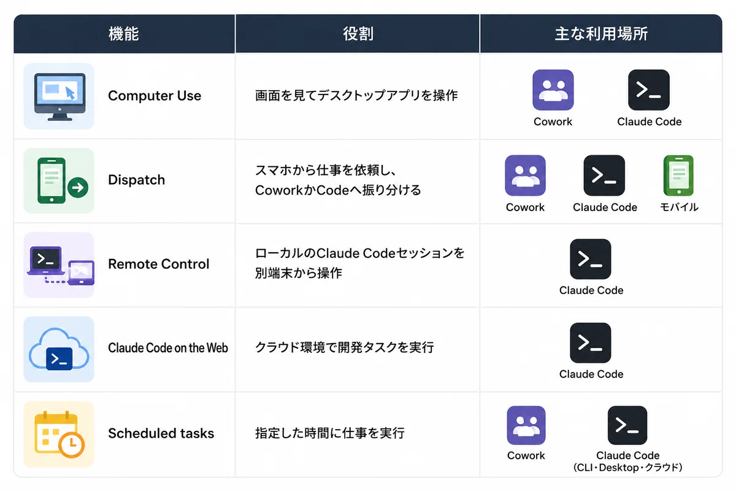Screen dimensions: 736x491
Task: Click the text ローカルのClaude Codeセッションを
Action: tap(360, 253)
